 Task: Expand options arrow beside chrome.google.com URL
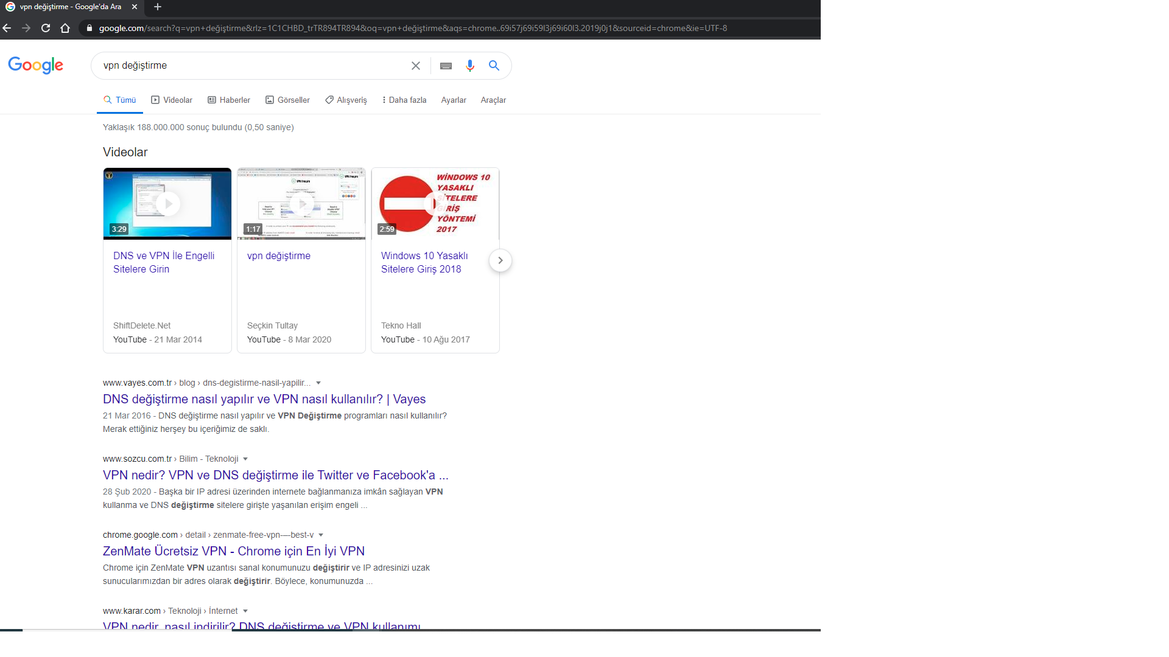pos(321,535)
